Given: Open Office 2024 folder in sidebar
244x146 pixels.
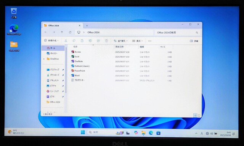Looking at the screenshot, I should [x=53, y=102].
